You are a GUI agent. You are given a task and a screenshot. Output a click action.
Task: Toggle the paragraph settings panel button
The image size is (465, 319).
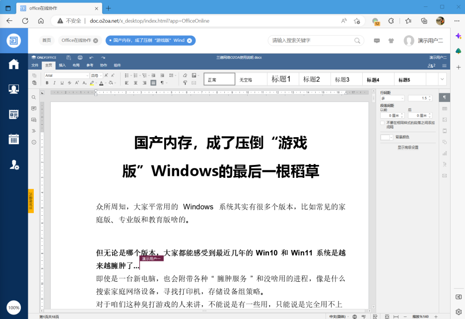pyautogui.click(x=445, y=97)
